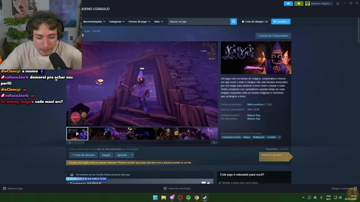Open the Carrinho 3 shopping cart
The image size is (360, 202).
tap(281, 22)
